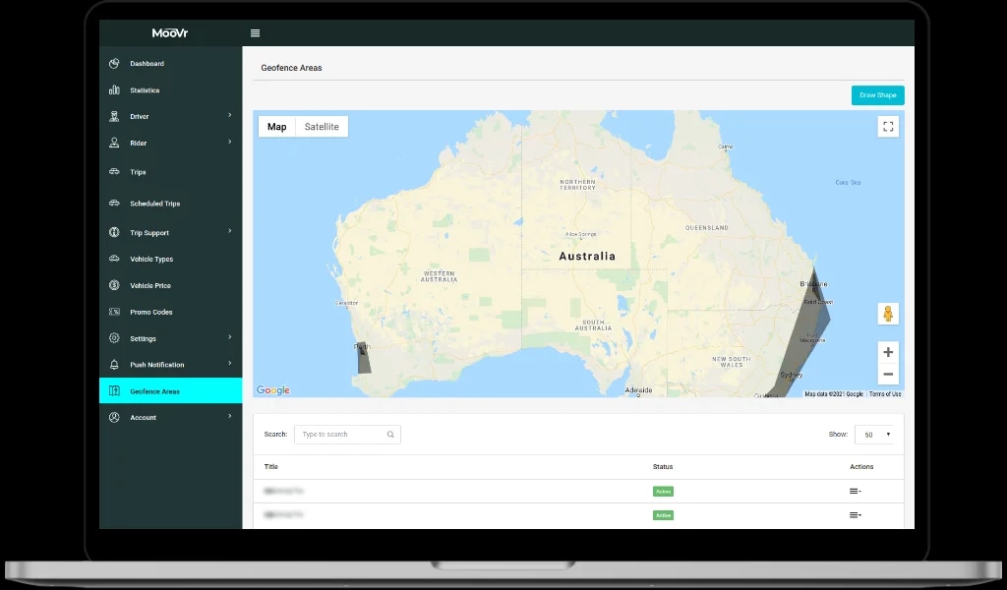Screen dimensions: 1007x590
Task: Click the Geofence Areas map icon
Action: pyautogui.click(x=114, y=391)
